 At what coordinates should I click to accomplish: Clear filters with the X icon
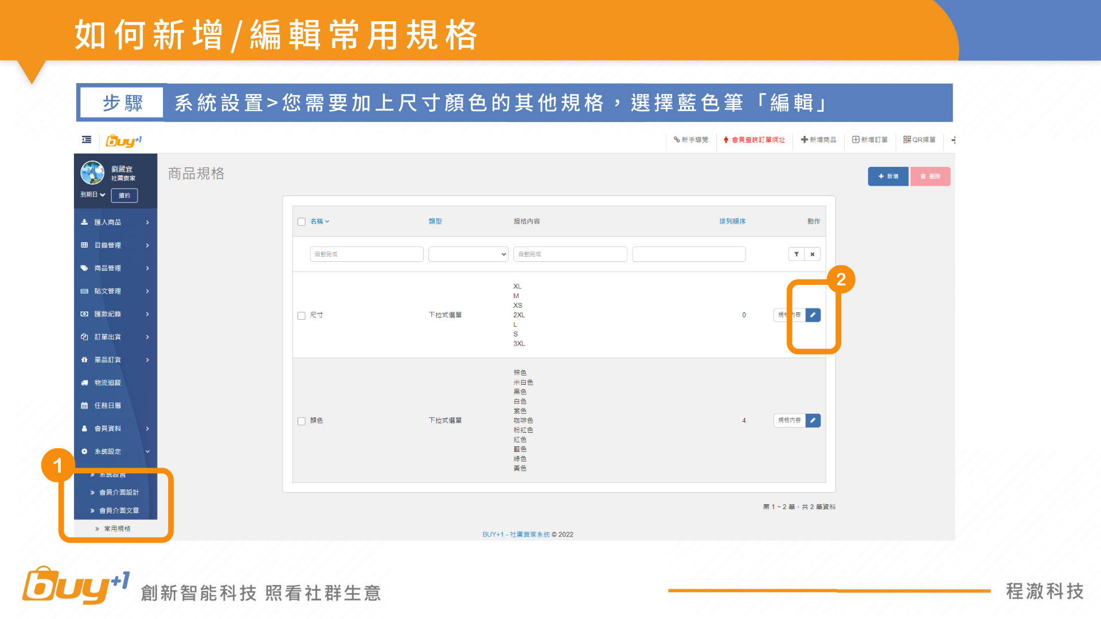coord(812,254)
